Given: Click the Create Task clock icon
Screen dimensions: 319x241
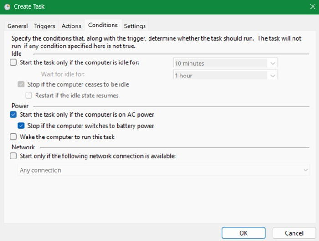Looking at the screenshot, I should coord(7,7).
